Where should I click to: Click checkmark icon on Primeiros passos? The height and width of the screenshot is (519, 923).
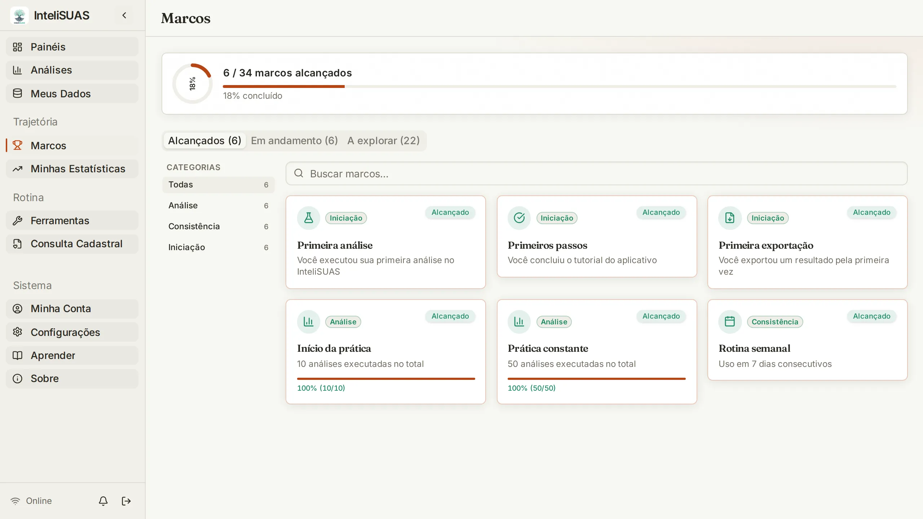point(519,218)
